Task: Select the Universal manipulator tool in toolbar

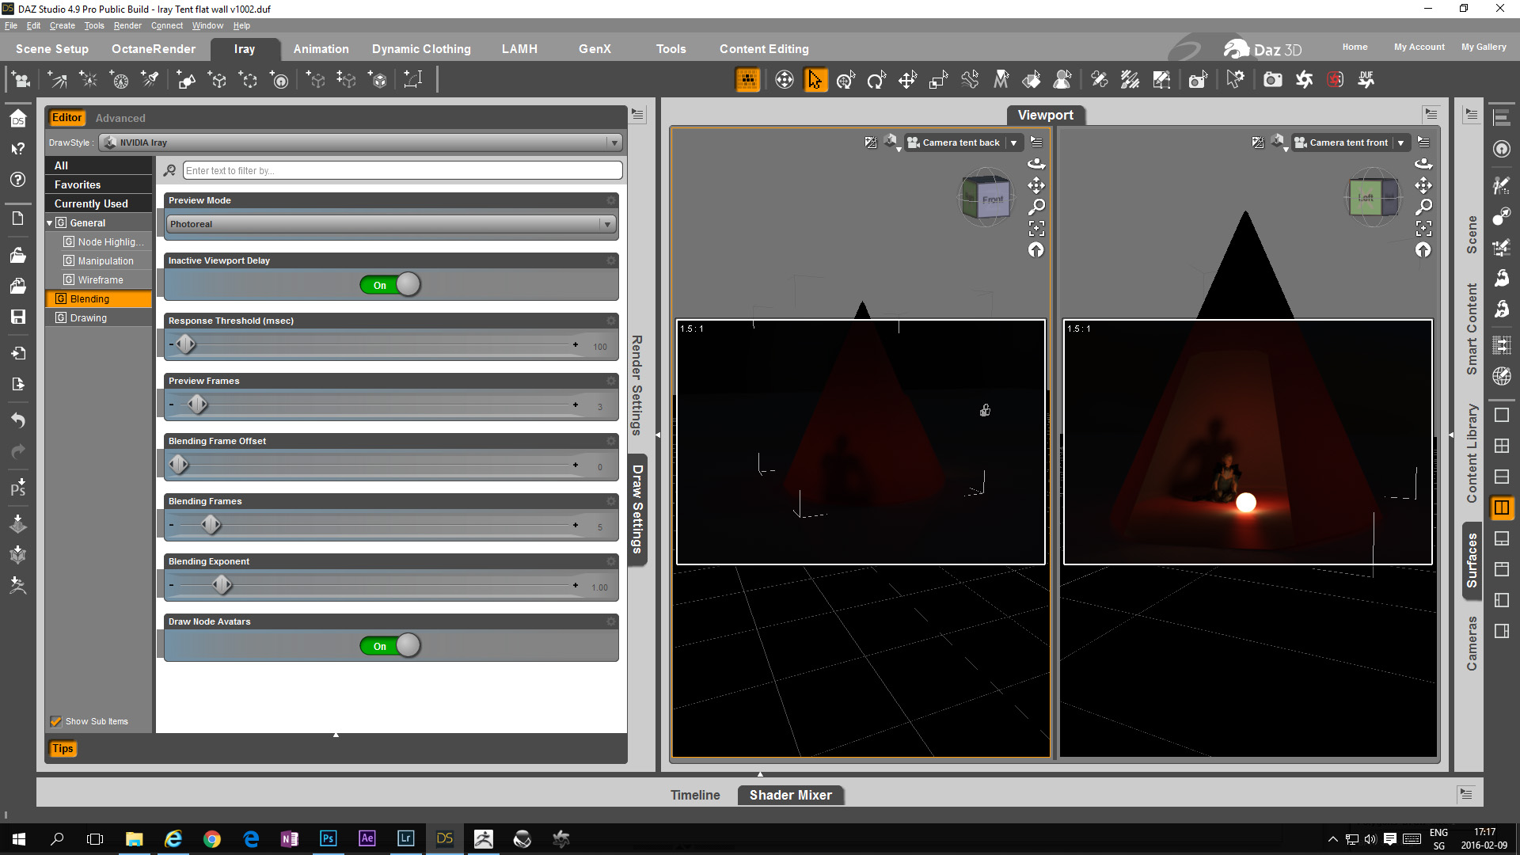Action: point(845,80)
